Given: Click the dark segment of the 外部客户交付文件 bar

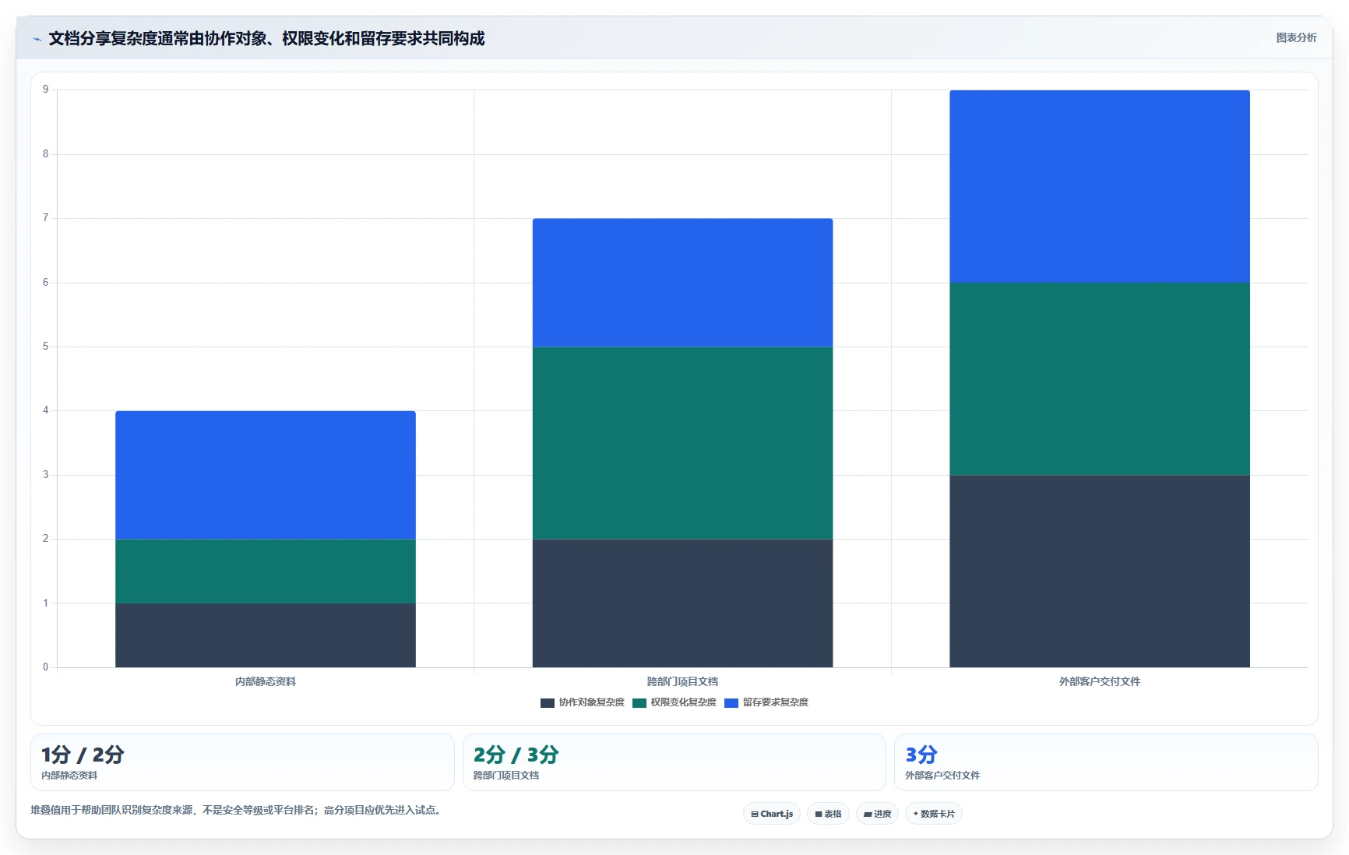Looking at the screenshot, I should pyautogui.click(x=1100, y=571).
